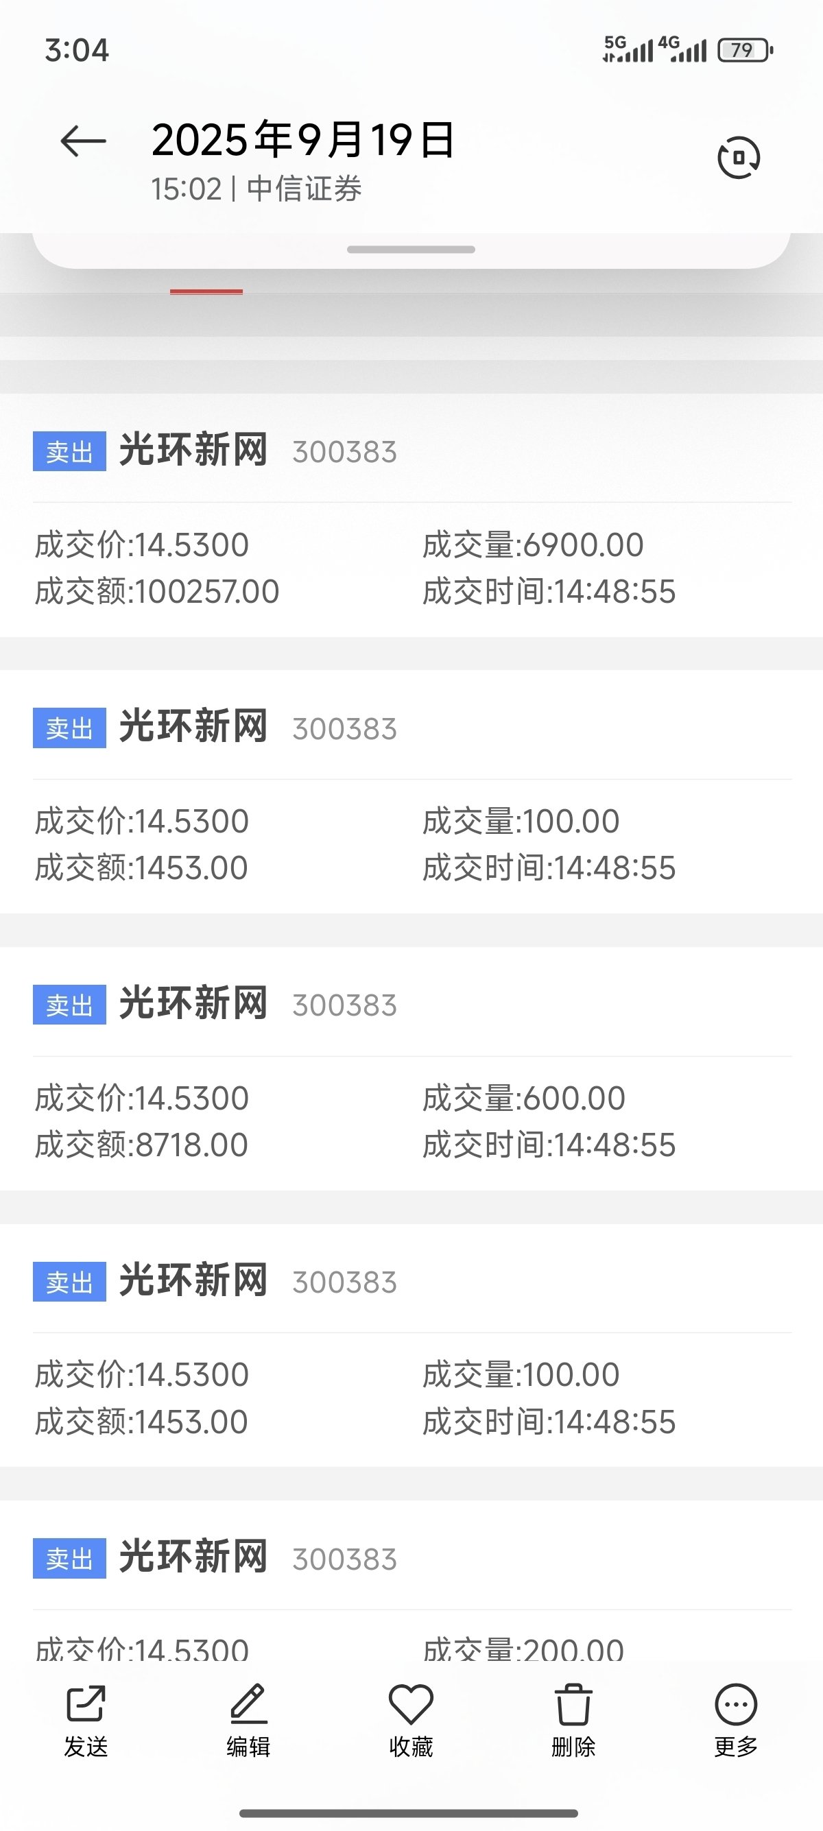Select the red underlined tab indicator
Screen dimensions: 823x1831
coord(206,291)
